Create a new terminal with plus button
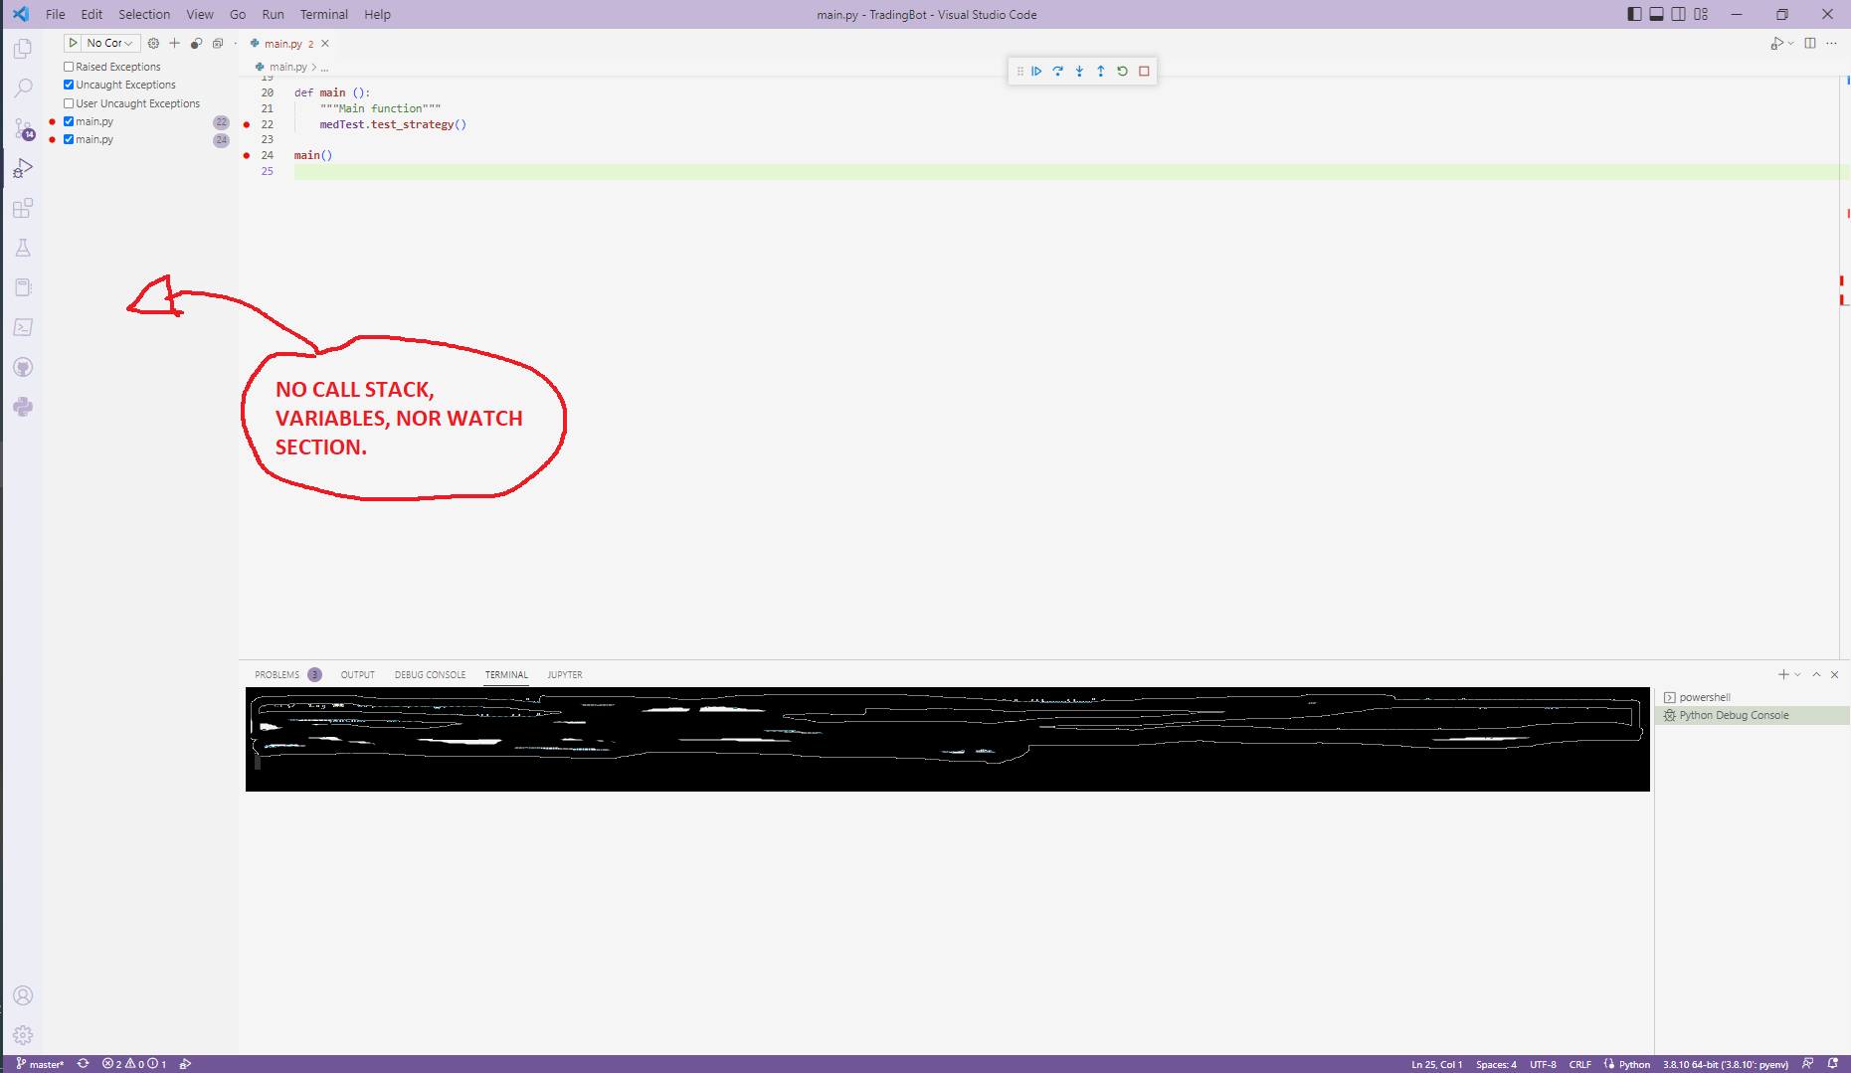This screenshot has height=1073, width=1851. [1783, 674]
